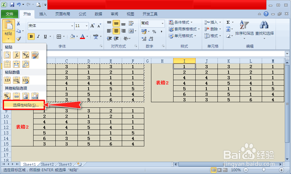Toggle Center horizontal alignment
291x174 pixels.
click(116, 31)
